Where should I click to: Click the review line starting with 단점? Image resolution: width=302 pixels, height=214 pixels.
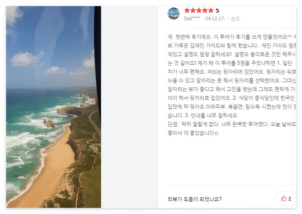click(232, 124)
